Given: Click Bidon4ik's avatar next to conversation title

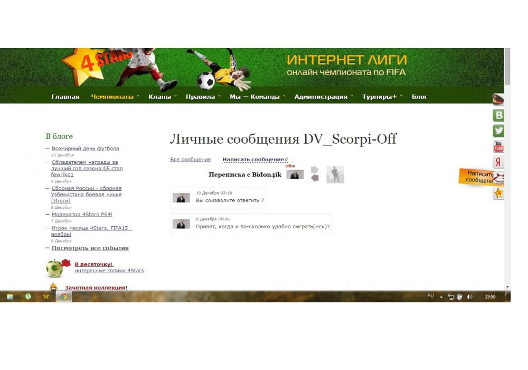Looking at the screenshot, I should [295, 174].
